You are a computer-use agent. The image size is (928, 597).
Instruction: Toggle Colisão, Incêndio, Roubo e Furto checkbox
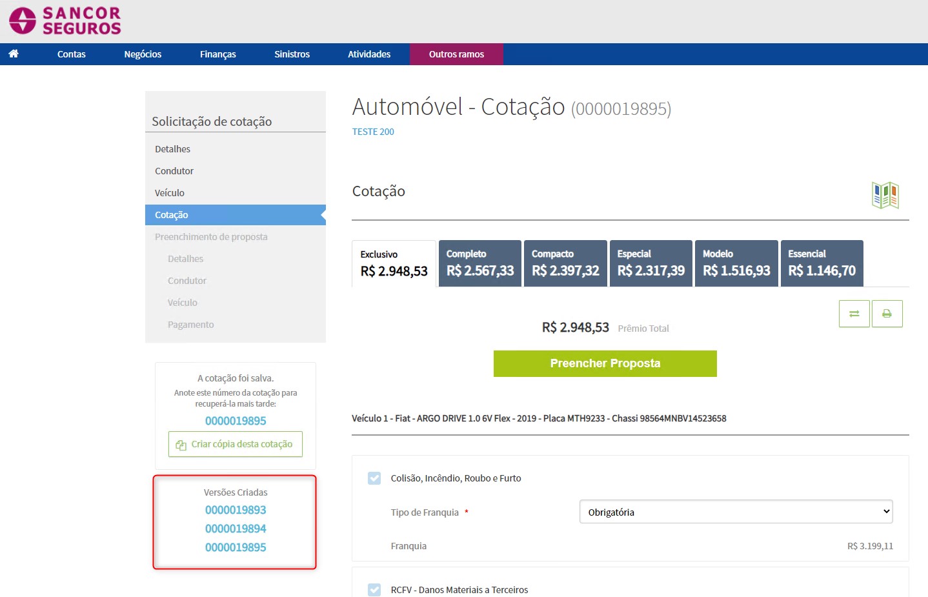tap(374, 478)
